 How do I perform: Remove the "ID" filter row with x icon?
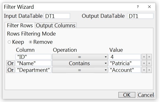pyautogui.click(x=144, y=57)
